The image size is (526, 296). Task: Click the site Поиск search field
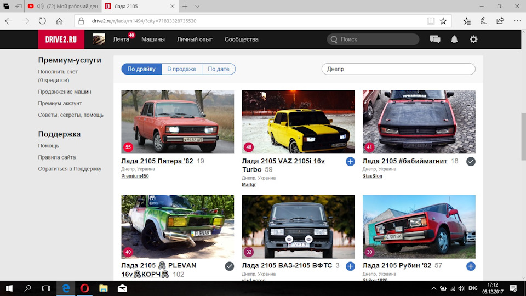[373, 39]
